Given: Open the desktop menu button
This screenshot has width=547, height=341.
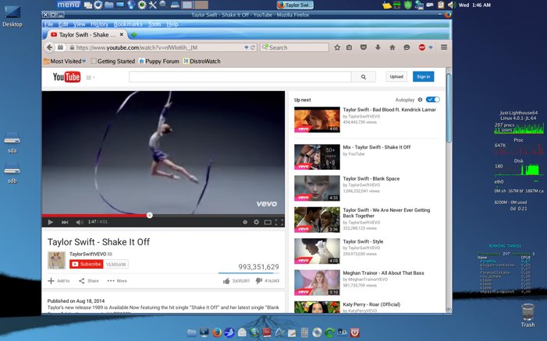Looking at the screenshot, I should pos(69,5).
